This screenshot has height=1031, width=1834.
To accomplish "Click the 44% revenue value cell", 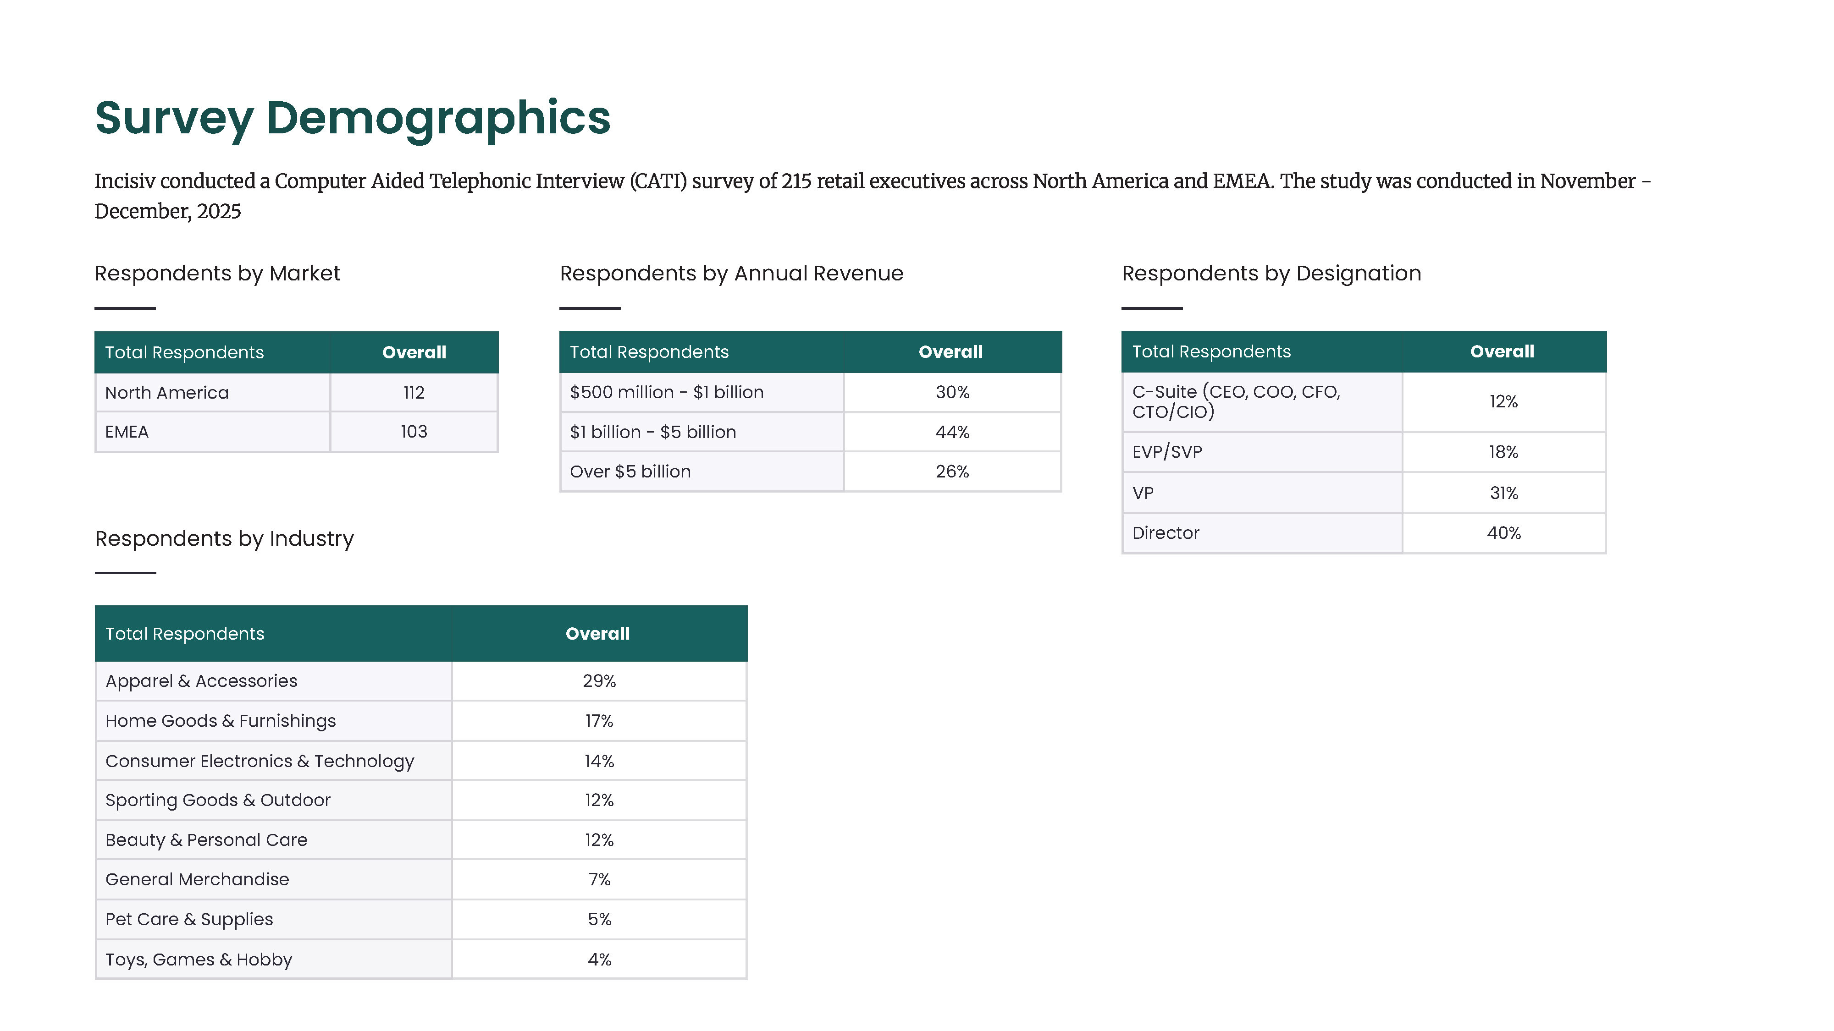I will pyautogui.click(x=952, y=433).
